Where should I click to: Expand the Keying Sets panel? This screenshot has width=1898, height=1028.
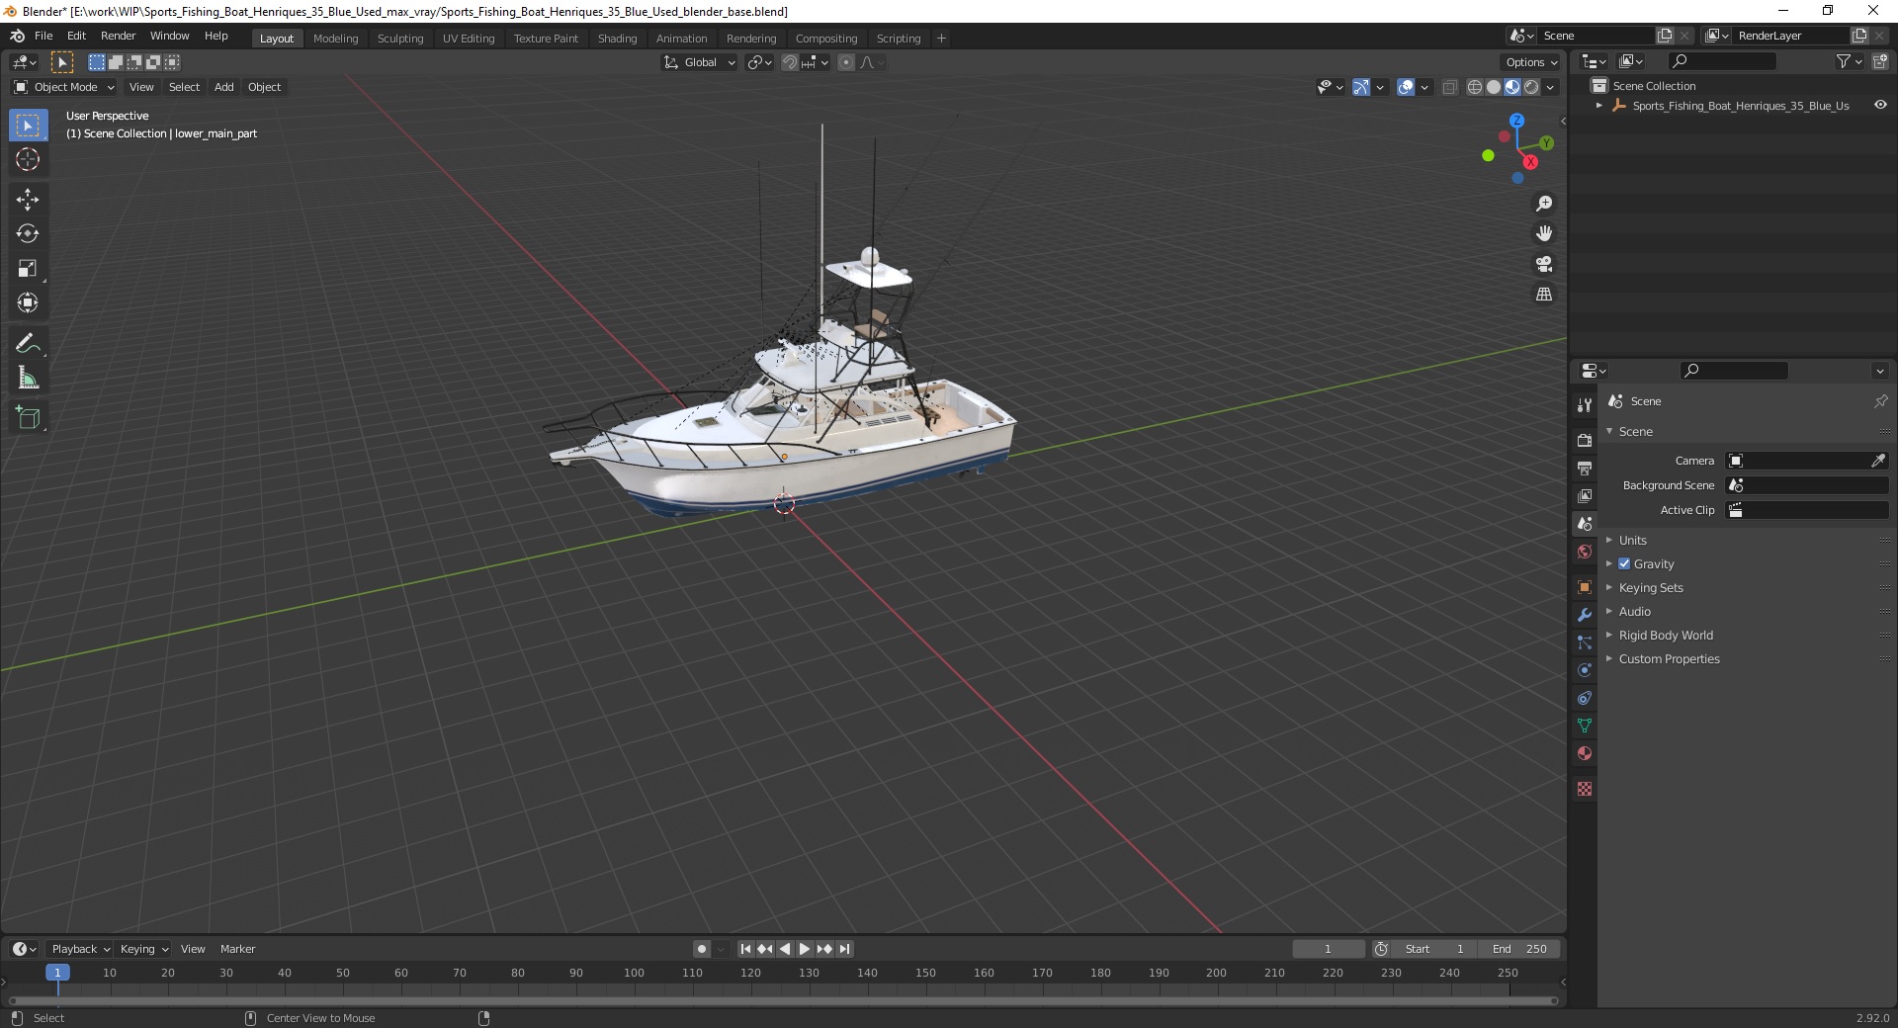(1650, 587)
